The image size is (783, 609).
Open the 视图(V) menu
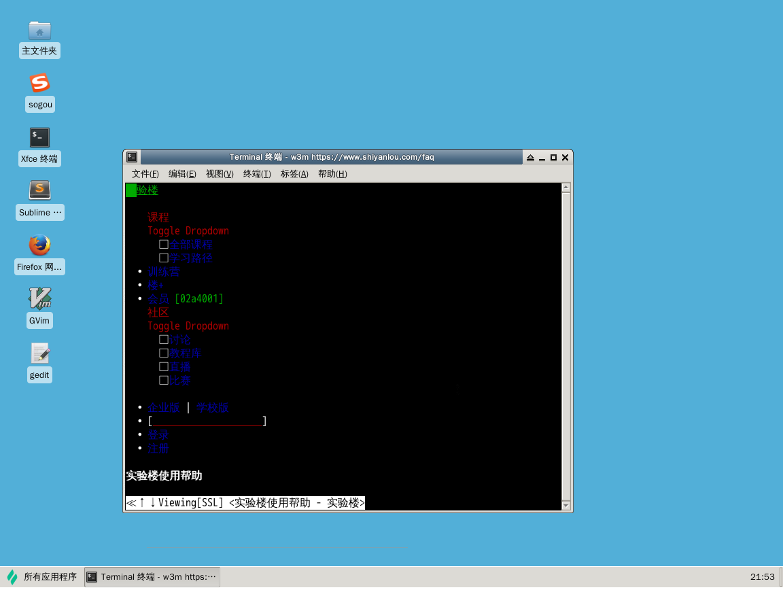(x=220, y=174)
